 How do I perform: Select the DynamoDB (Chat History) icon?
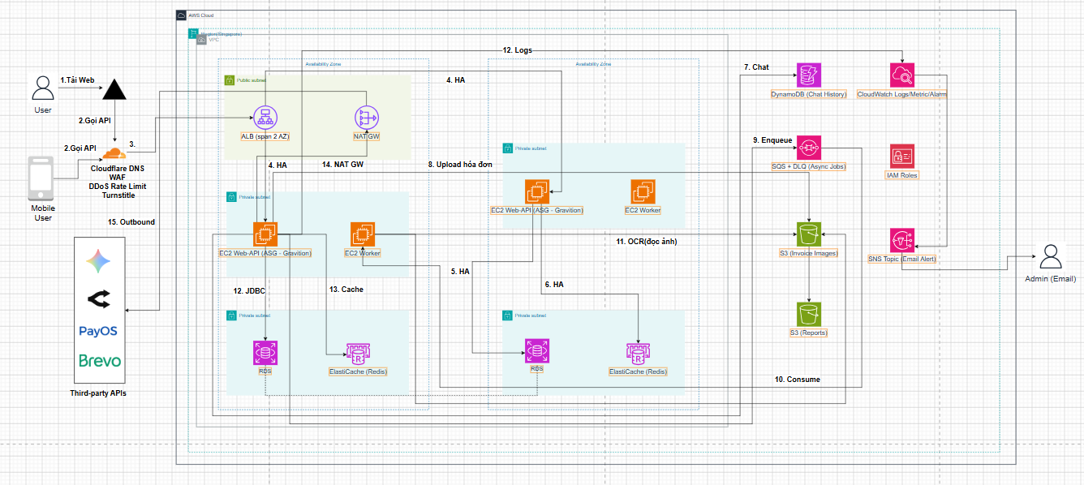[808, 76]
